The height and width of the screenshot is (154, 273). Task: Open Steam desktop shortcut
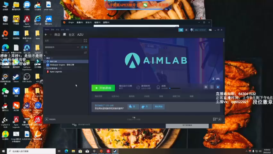tap(16, 78)
